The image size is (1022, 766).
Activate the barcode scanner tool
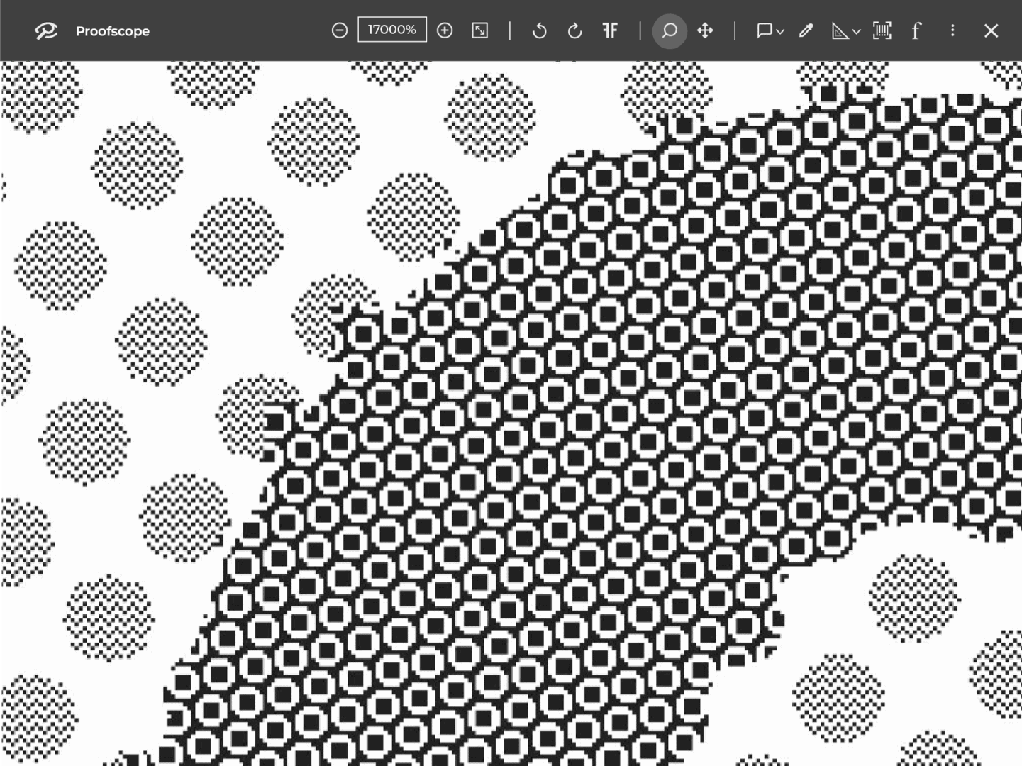tap(882, 30)
